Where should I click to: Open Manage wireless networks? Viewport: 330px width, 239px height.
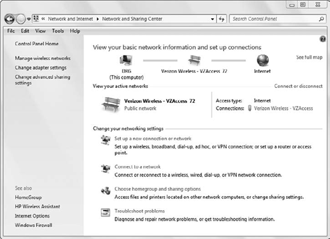coord(43,58)
